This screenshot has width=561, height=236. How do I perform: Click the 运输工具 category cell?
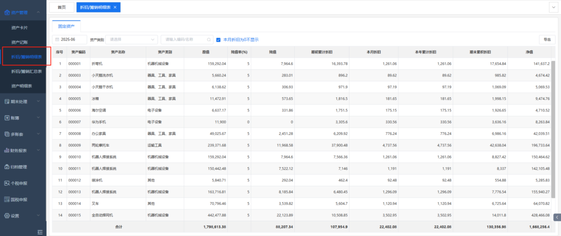[x=154, y=145]
